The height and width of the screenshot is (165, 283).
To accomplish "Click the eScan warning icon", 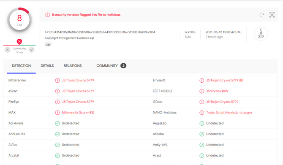I will (x=57, y=91).
